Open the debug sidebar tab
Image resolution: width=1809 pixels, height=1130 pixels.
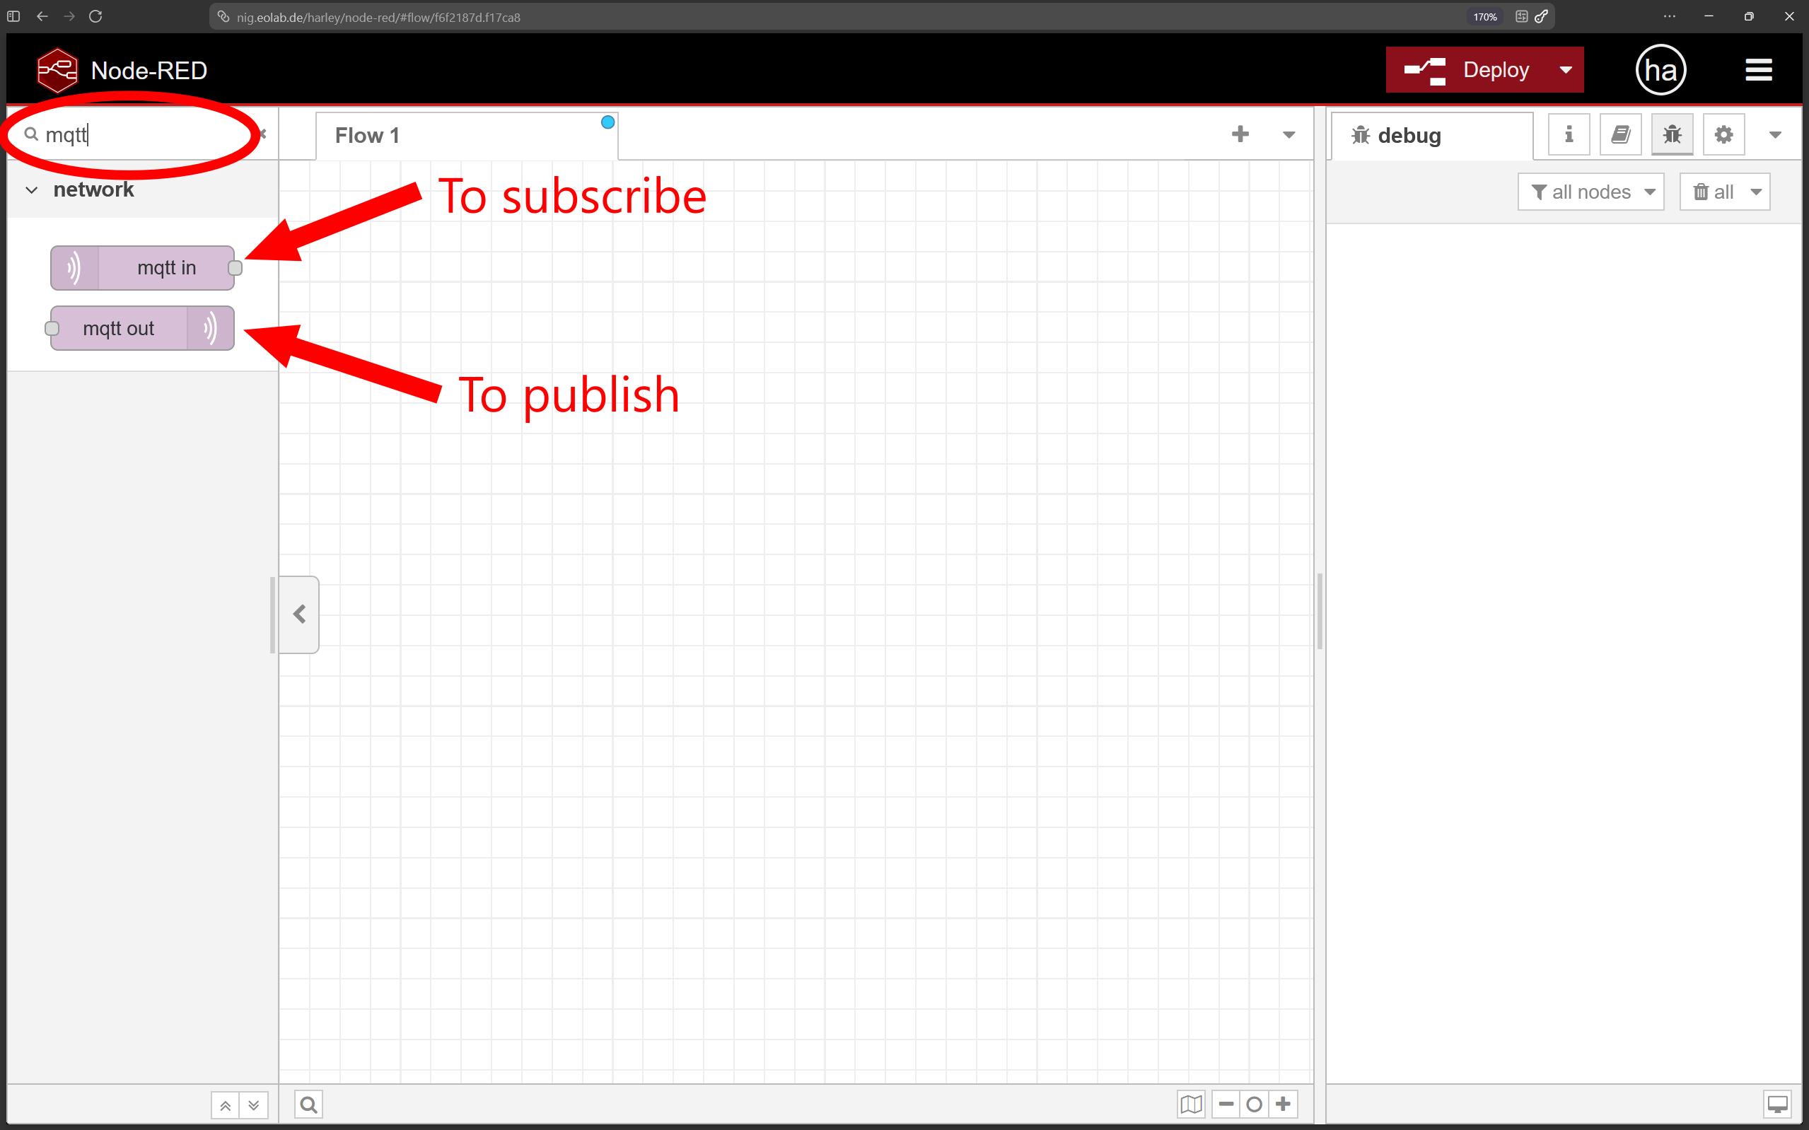pos(1431,135)
